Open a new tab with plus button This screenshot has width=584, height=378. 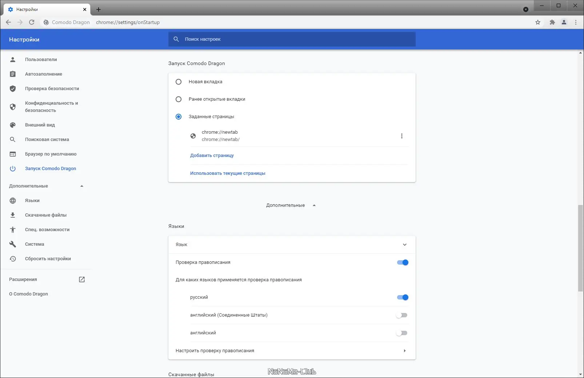coord(98,9)
